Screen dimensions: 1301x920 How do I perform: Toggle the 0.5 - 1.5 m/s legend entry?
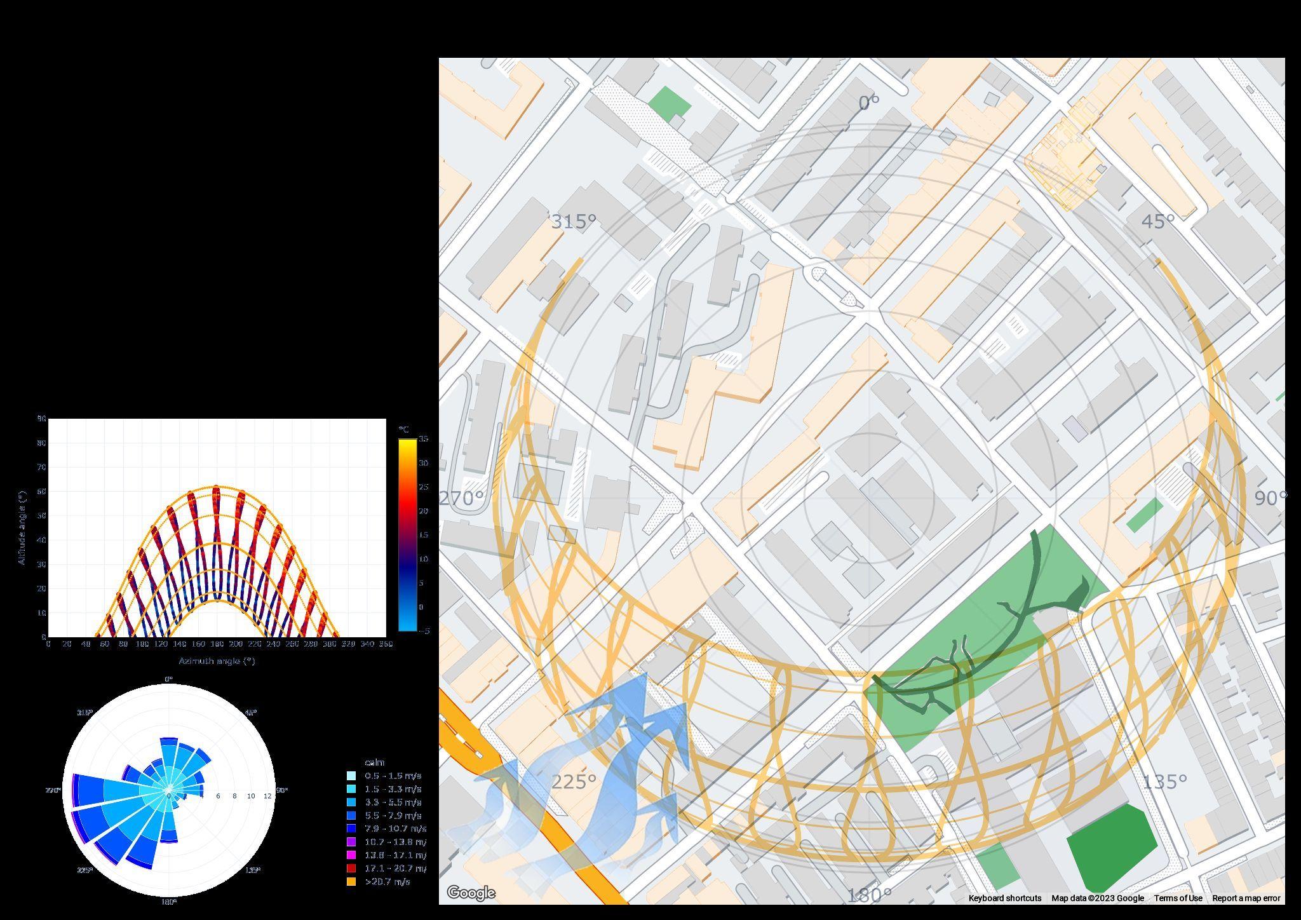pyautogui.click(x=392, y=776)
